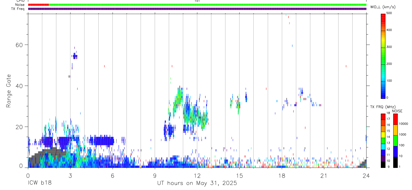The image size is (412, 190).
Task: Click the purple TX Freq bar
Action: 197,9
